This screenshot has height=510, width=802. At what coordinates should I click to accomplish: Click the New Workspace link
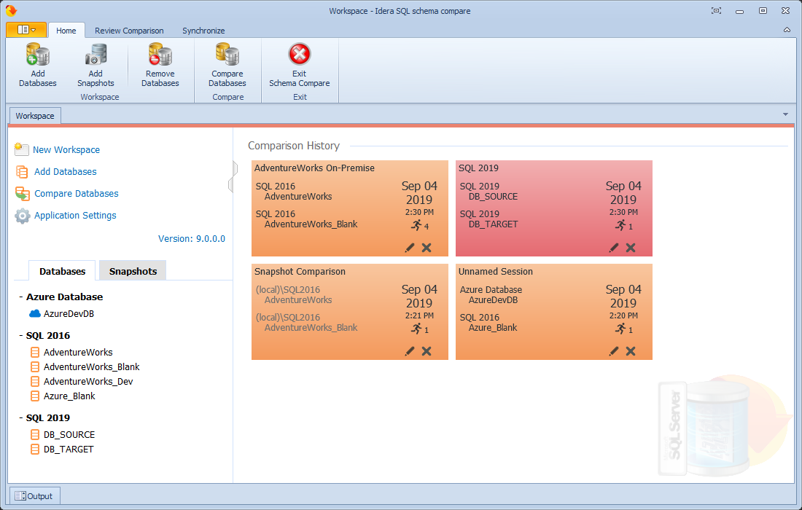66,150
